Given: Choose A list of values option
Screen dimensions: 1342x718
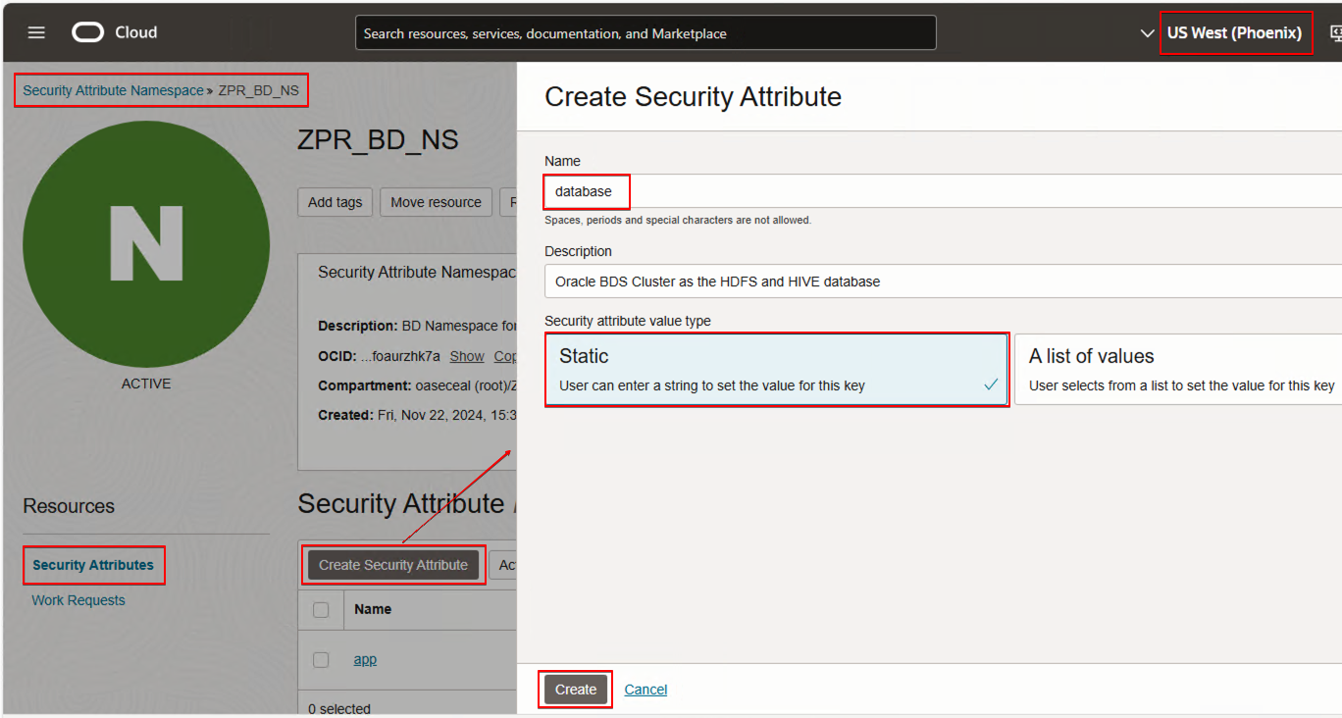Looking at the screenshot, I should [x=1178, y=370].
